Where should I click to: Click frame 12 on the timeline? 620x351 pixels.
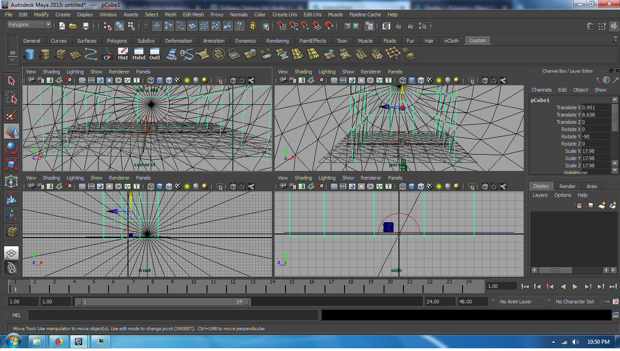[232, 287]
